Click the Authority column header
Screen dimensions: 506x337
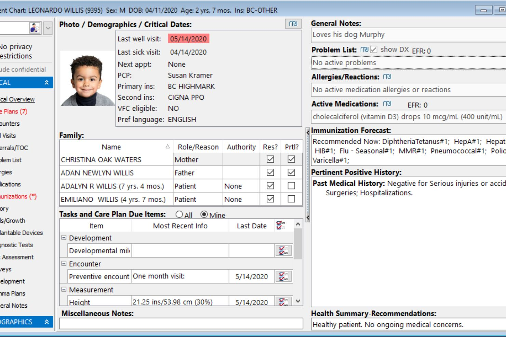[x=241, y=147]
